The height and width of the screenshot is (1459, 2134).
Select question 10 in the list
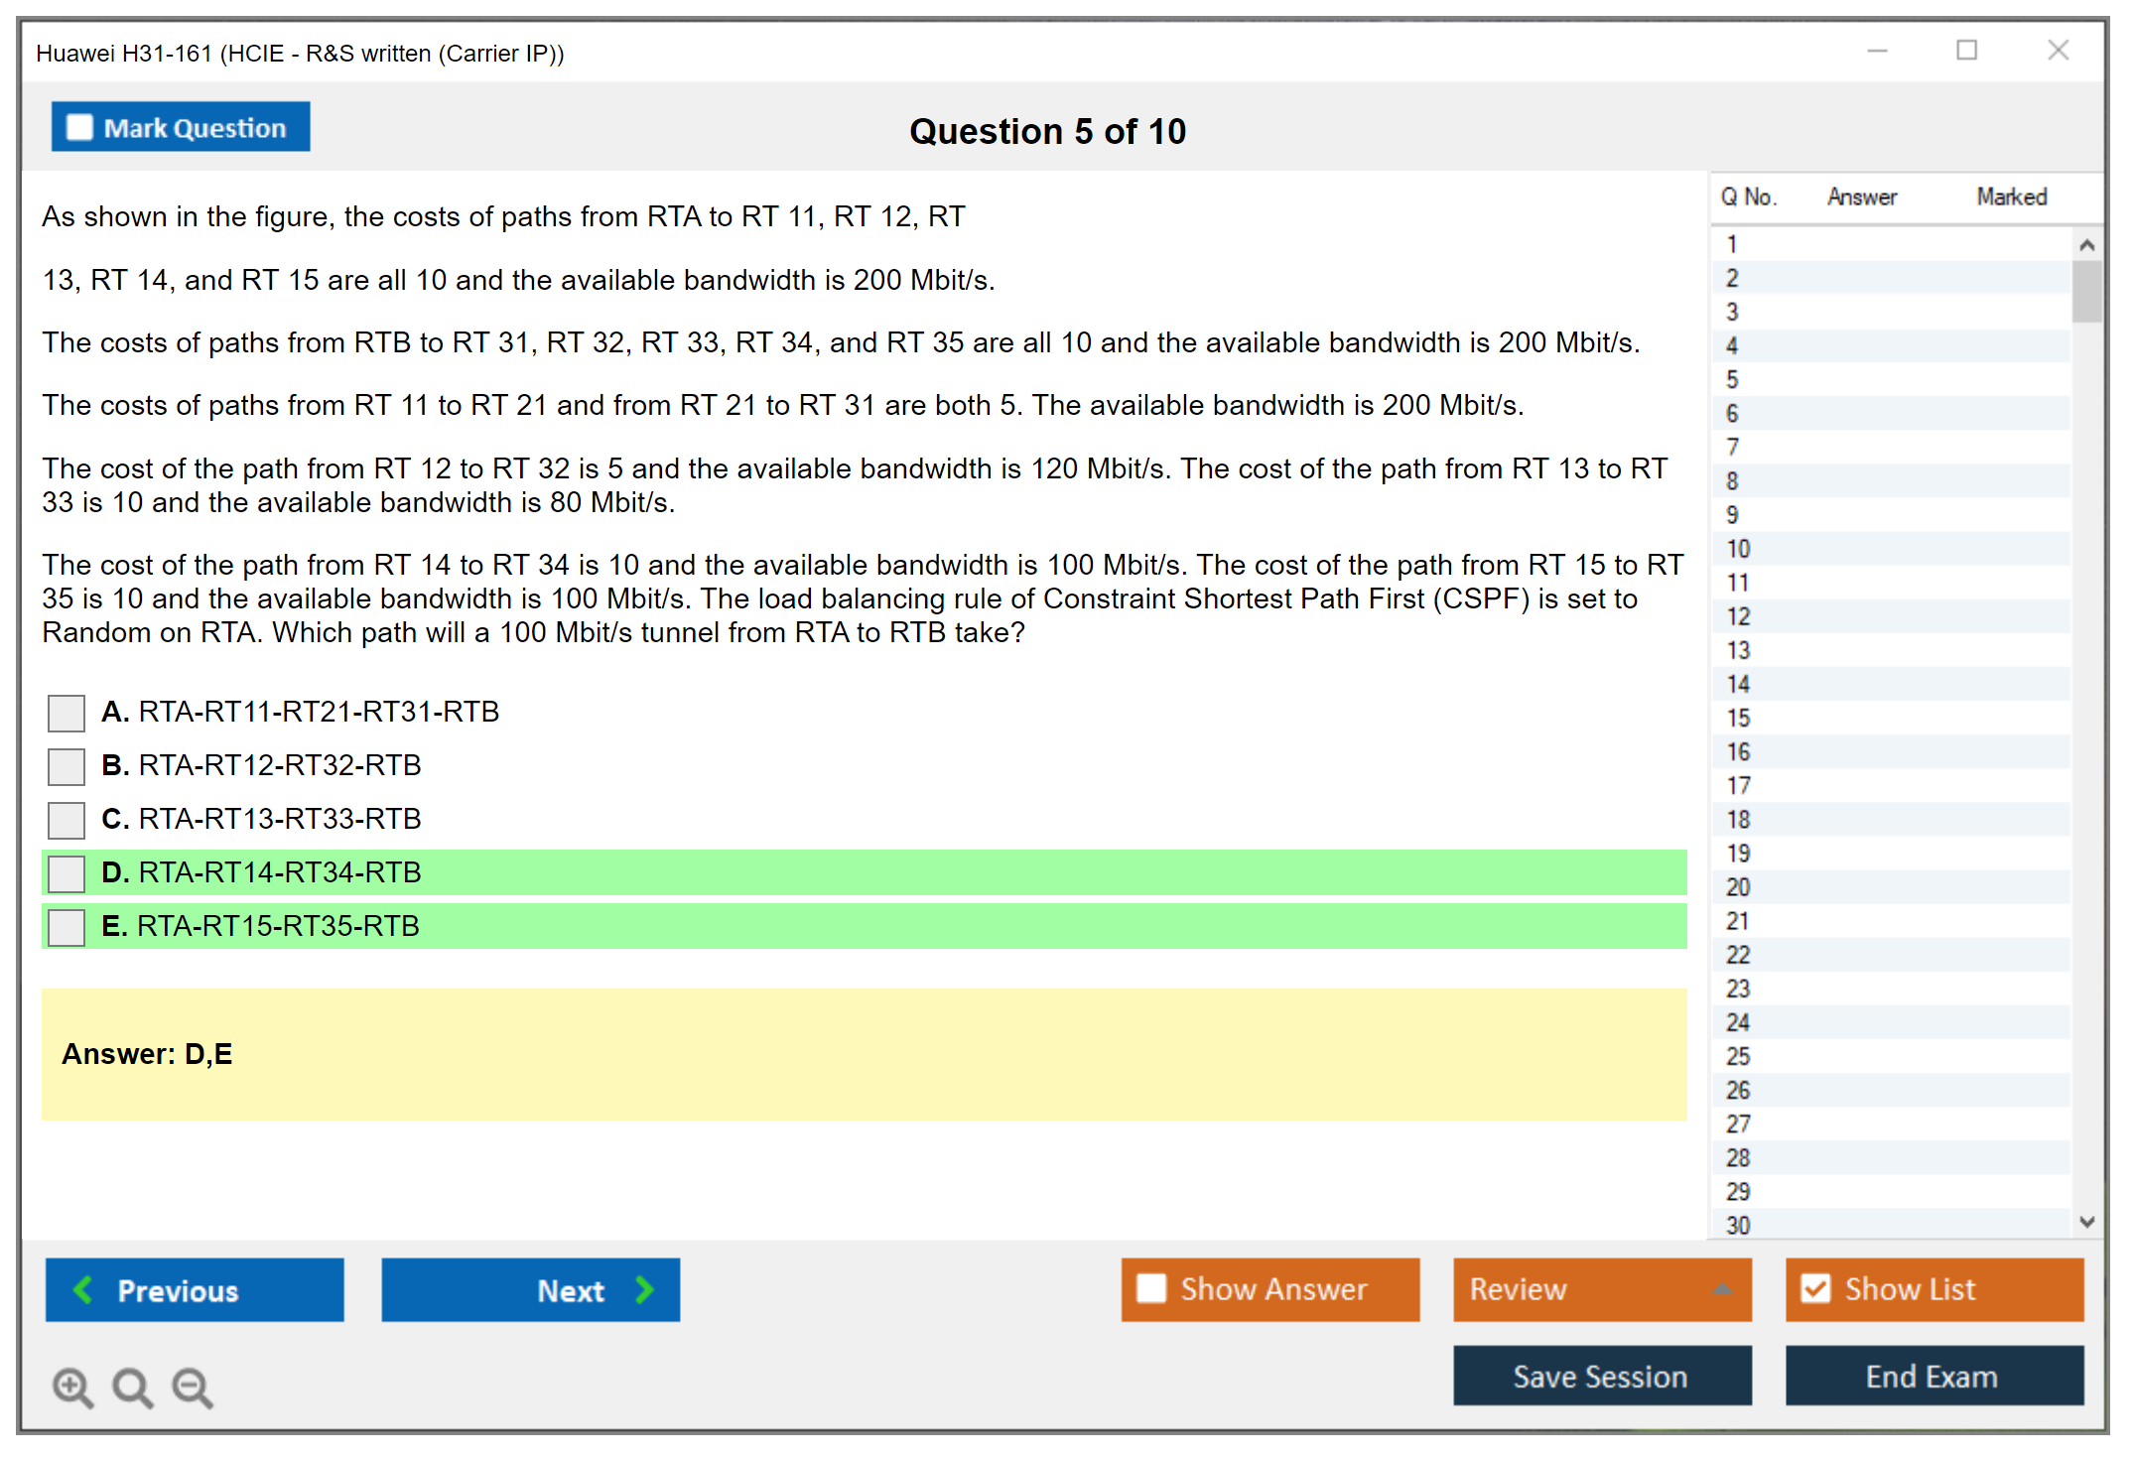1738,549
